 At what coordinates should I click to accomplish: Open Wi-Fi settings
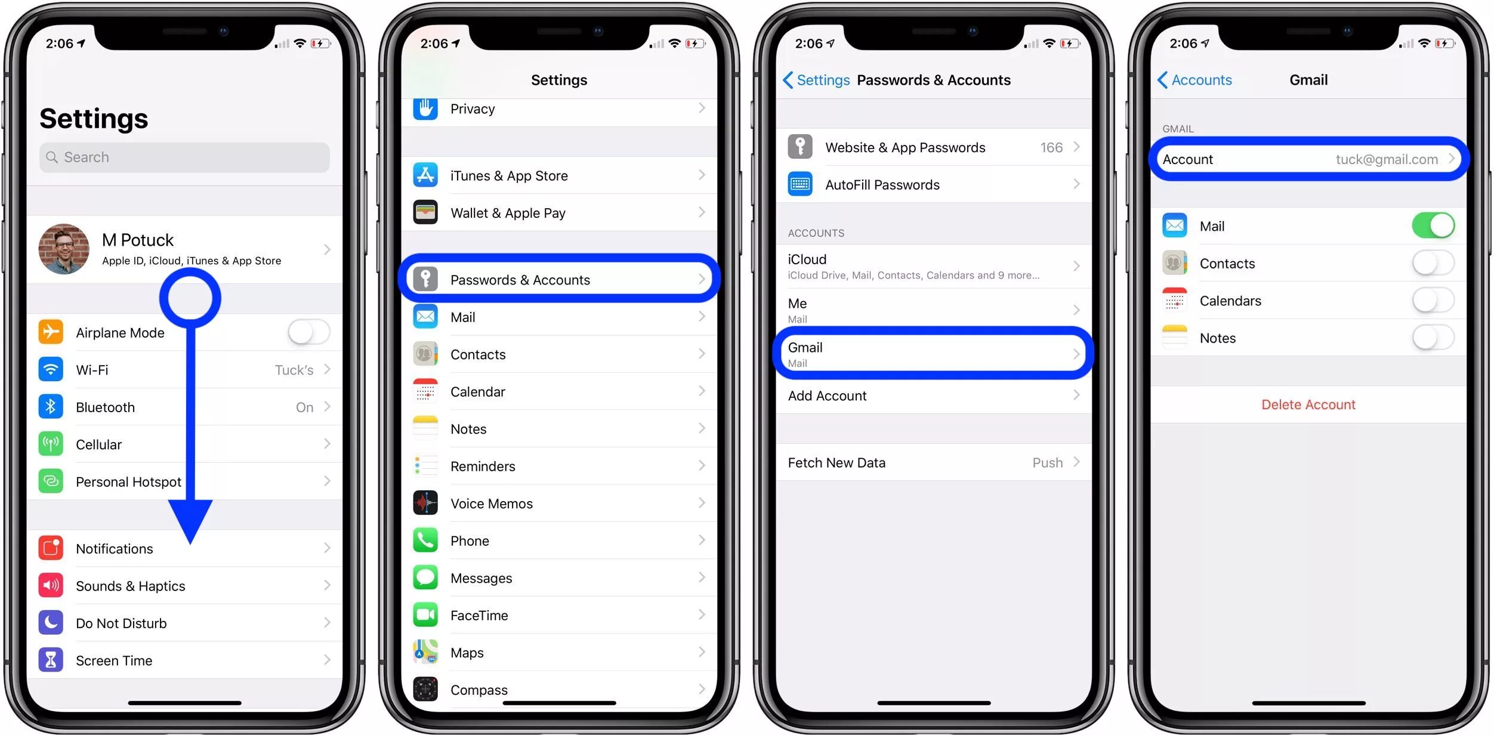pyautogui.click(x=186, y=369)
